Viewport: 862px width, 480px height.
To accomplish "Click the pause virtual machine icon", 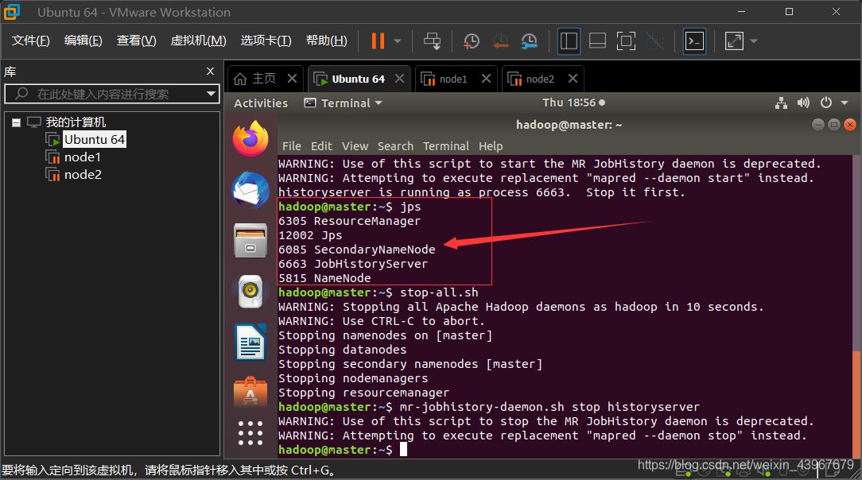I will pyautogui.click(x=378, y=41).
